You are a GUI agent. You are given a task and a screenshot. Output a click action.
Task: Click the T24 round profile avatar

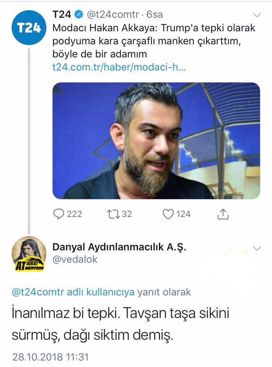click(29, 28)
